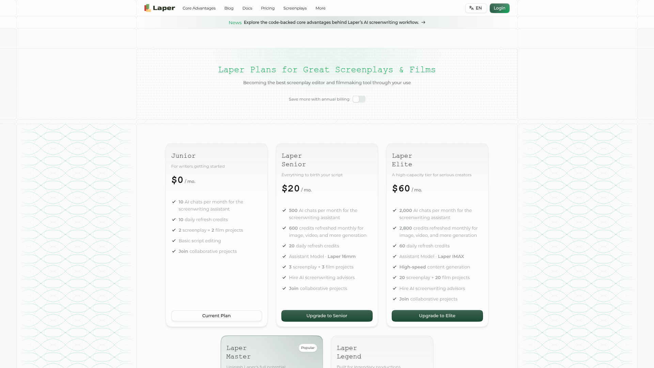The width and height of the screenshot is (654, 368).
Task: Click '10 daily refresh credits' feature
Action: coord(203,220)
